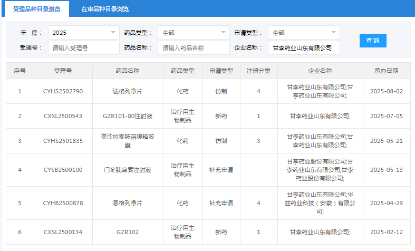Screen dimensions: 415x251
Task: Click 新药 in the GZR102 row
Action: (221, 232)
